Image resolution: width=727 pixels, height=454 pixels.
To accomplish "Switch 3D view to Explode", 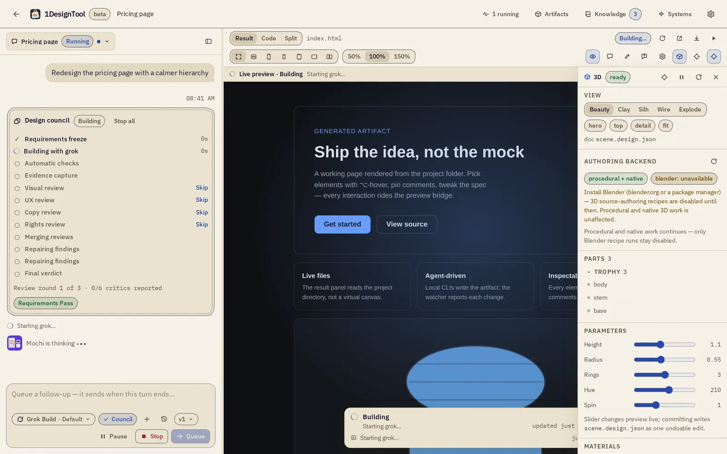I will coord(690,109).
